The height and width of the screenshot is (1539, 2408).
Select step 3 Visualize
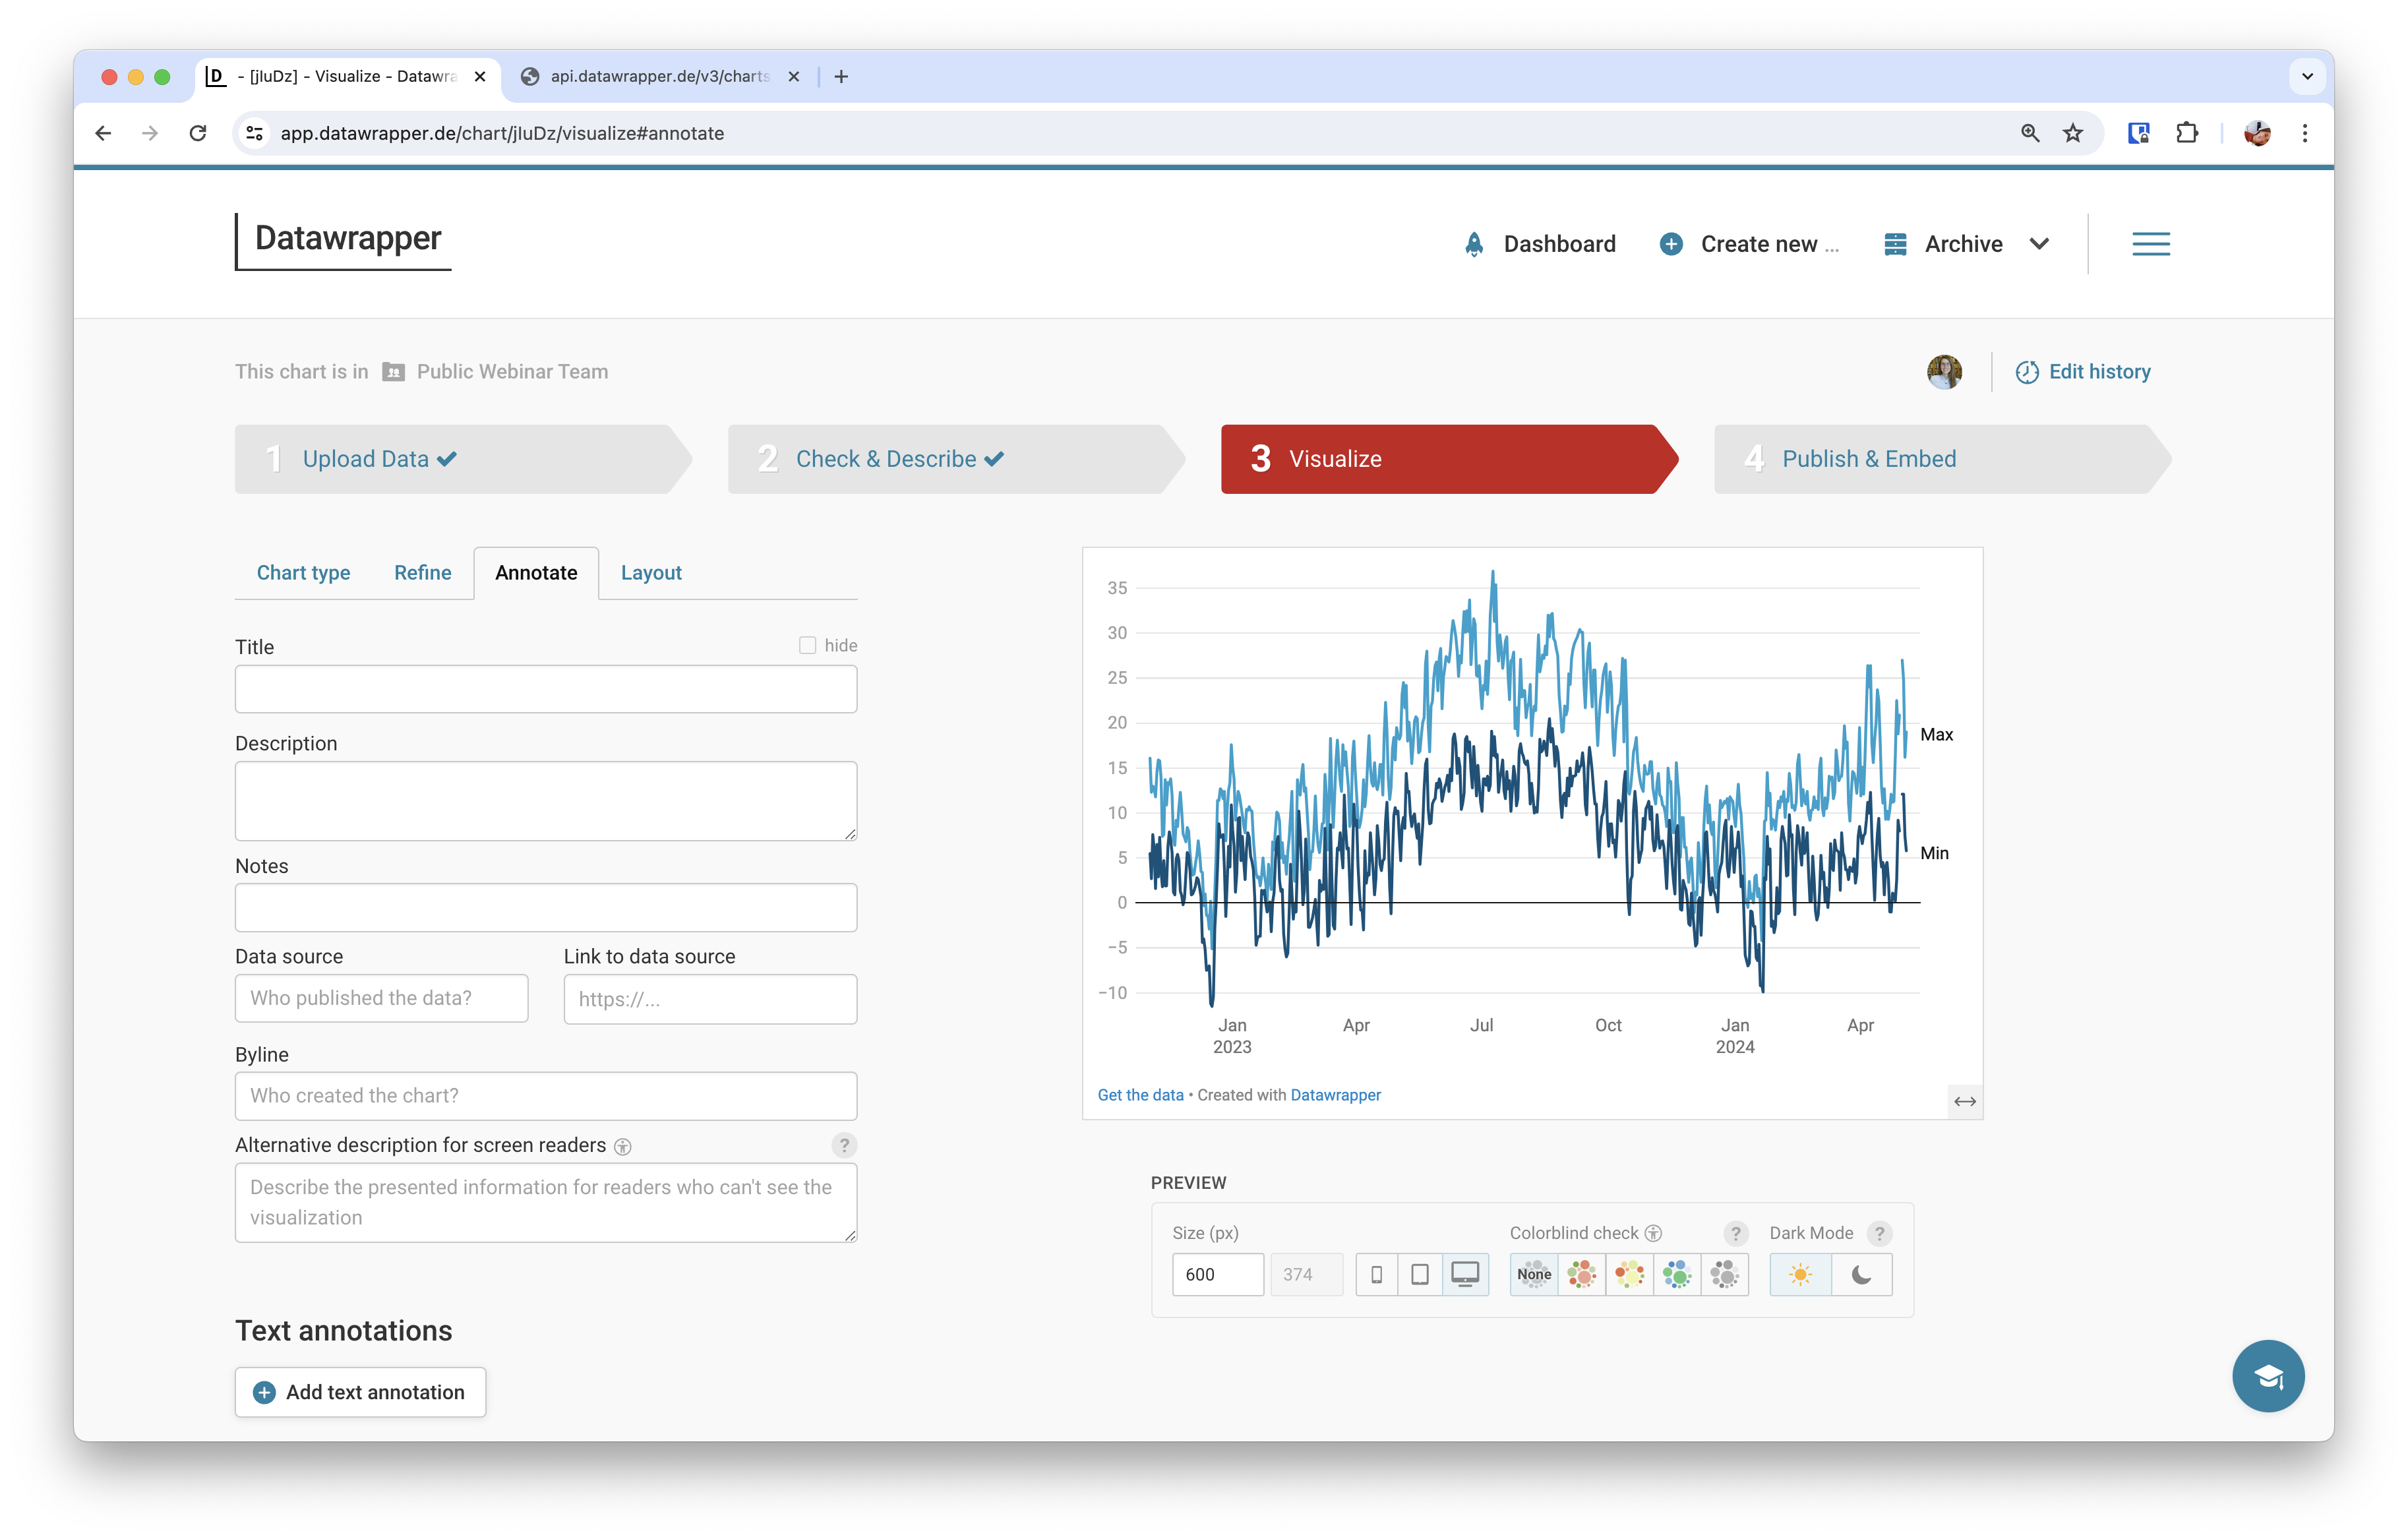[x=1449, y=459]
